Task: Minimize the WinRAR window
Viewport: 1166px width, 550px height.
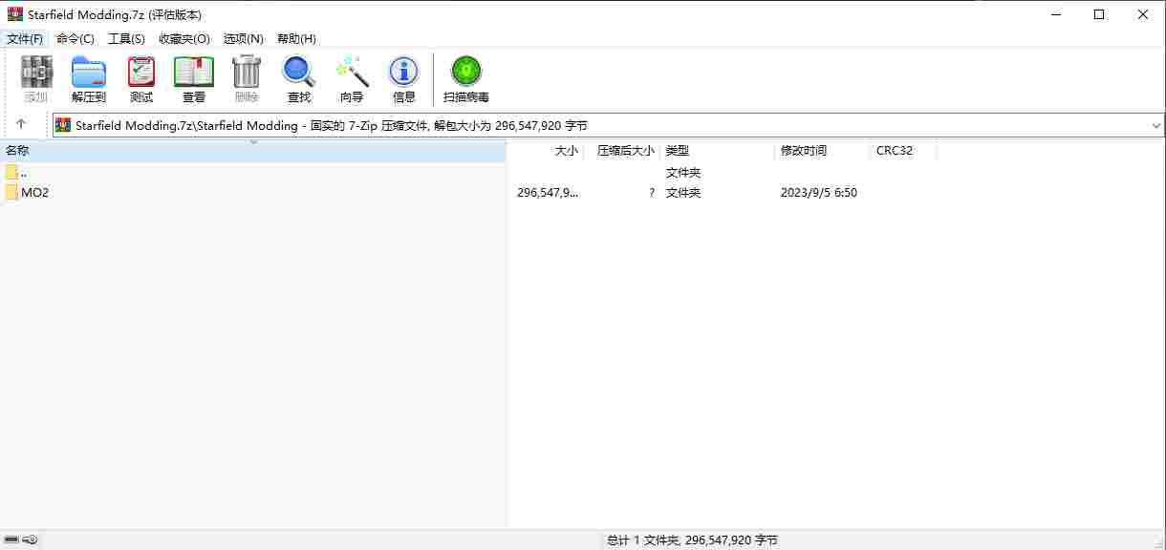Action: pyautogui.click(x=1055, y=14)
